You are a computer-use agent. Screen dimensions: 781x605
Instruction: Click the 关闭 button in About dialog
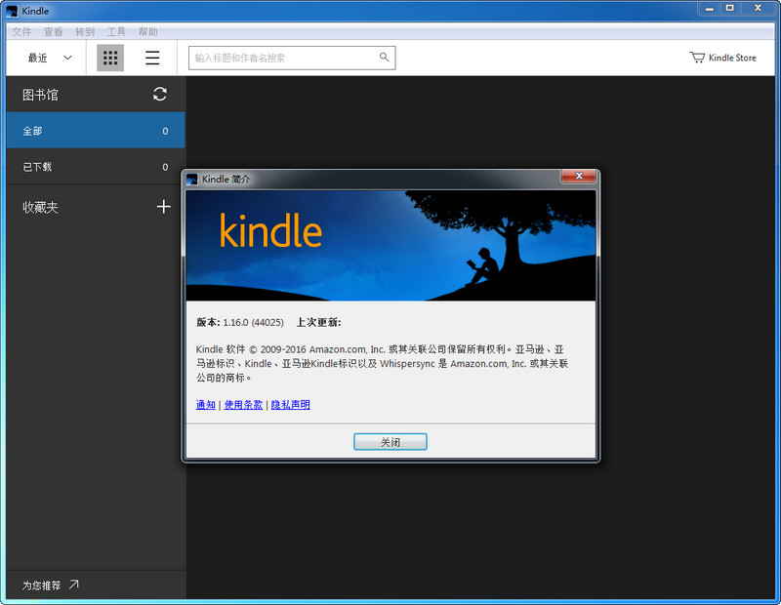coord(390,441)
